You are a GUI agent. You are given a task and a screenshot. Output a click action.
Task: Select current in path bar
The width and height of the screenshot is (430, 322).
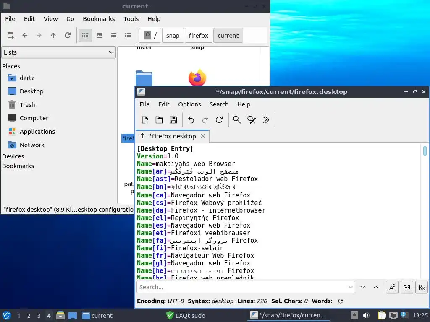tap(228, 35)
